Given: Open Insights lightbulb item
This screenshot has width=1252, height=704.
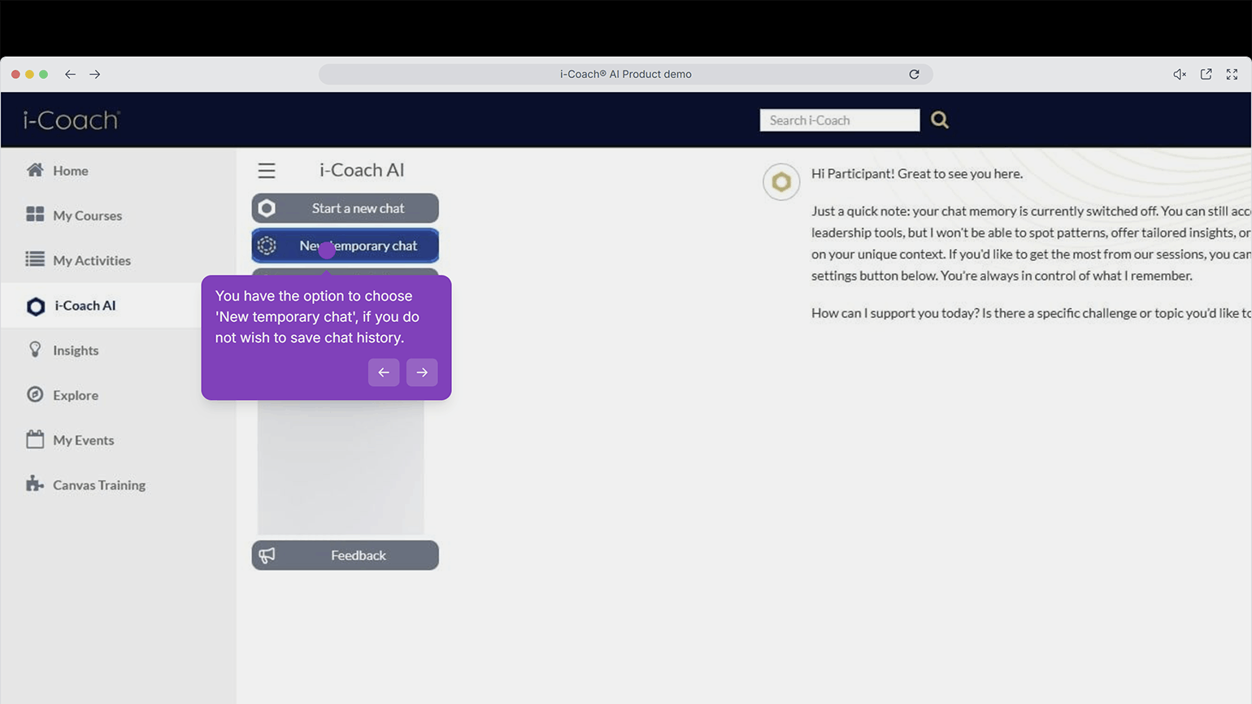Looking at the screenshot, I should [75, 350].
